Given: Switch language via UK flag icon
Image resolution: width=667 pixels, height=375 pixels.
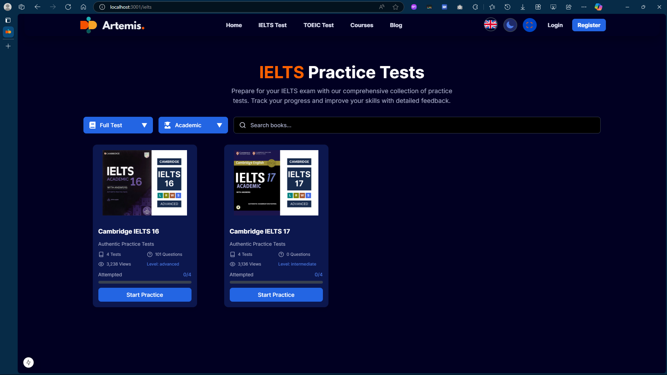Looking at the screenshot, I should tap(490, 25).
